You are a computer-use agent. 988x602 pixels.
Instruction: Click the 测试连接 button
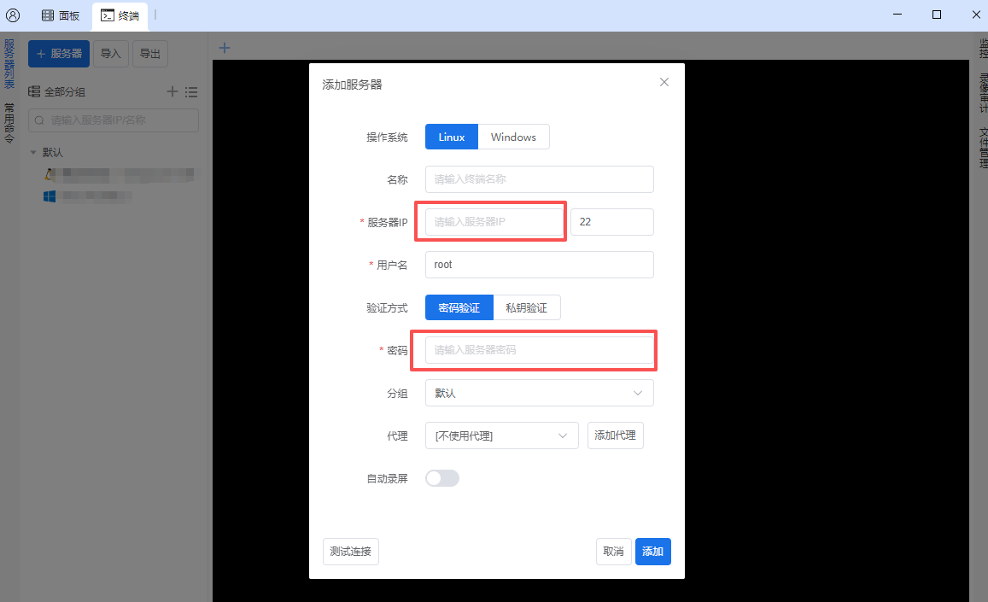click(x=350, y=552)
